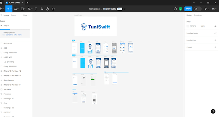Present the prototype with play icon

click(x=206, y=9)
